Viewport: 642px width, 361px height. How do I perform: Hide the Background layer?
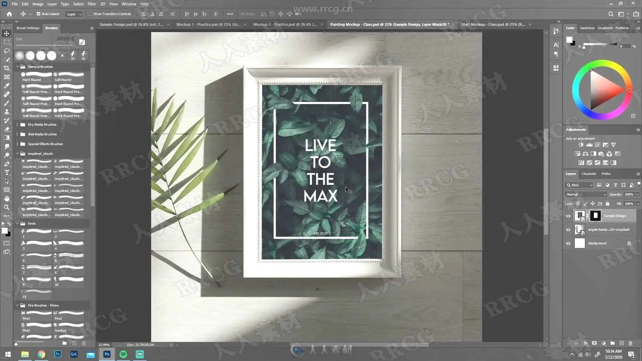pos(568,243)
